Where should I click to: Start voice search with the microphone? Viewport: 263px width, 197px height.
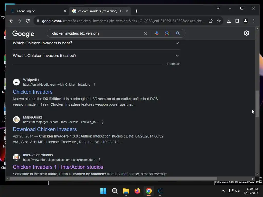(157, 33)
